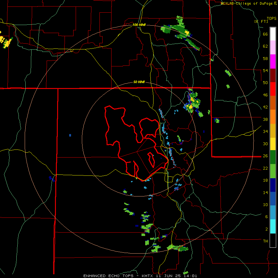Screen dimensions: 278x278
Task: Click the 2 value on the legend
Action: 266,229
